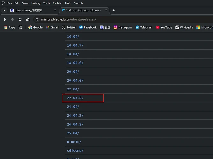Open the YouTube bookmark

[x=164, y=27]
